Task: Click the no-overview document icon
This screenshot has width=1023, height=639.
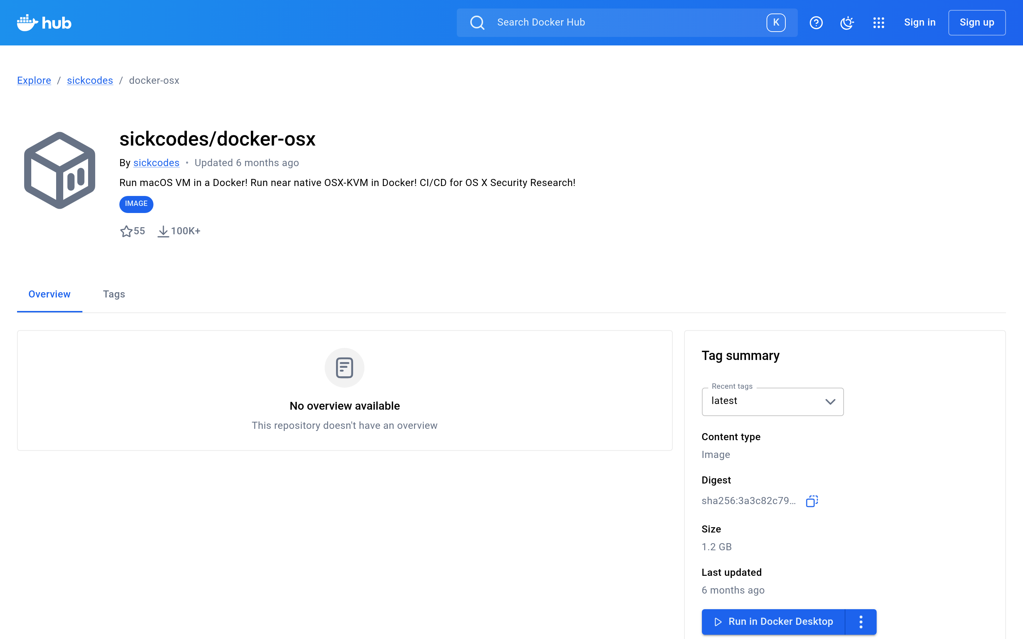Action: click(x=345, y=368)
